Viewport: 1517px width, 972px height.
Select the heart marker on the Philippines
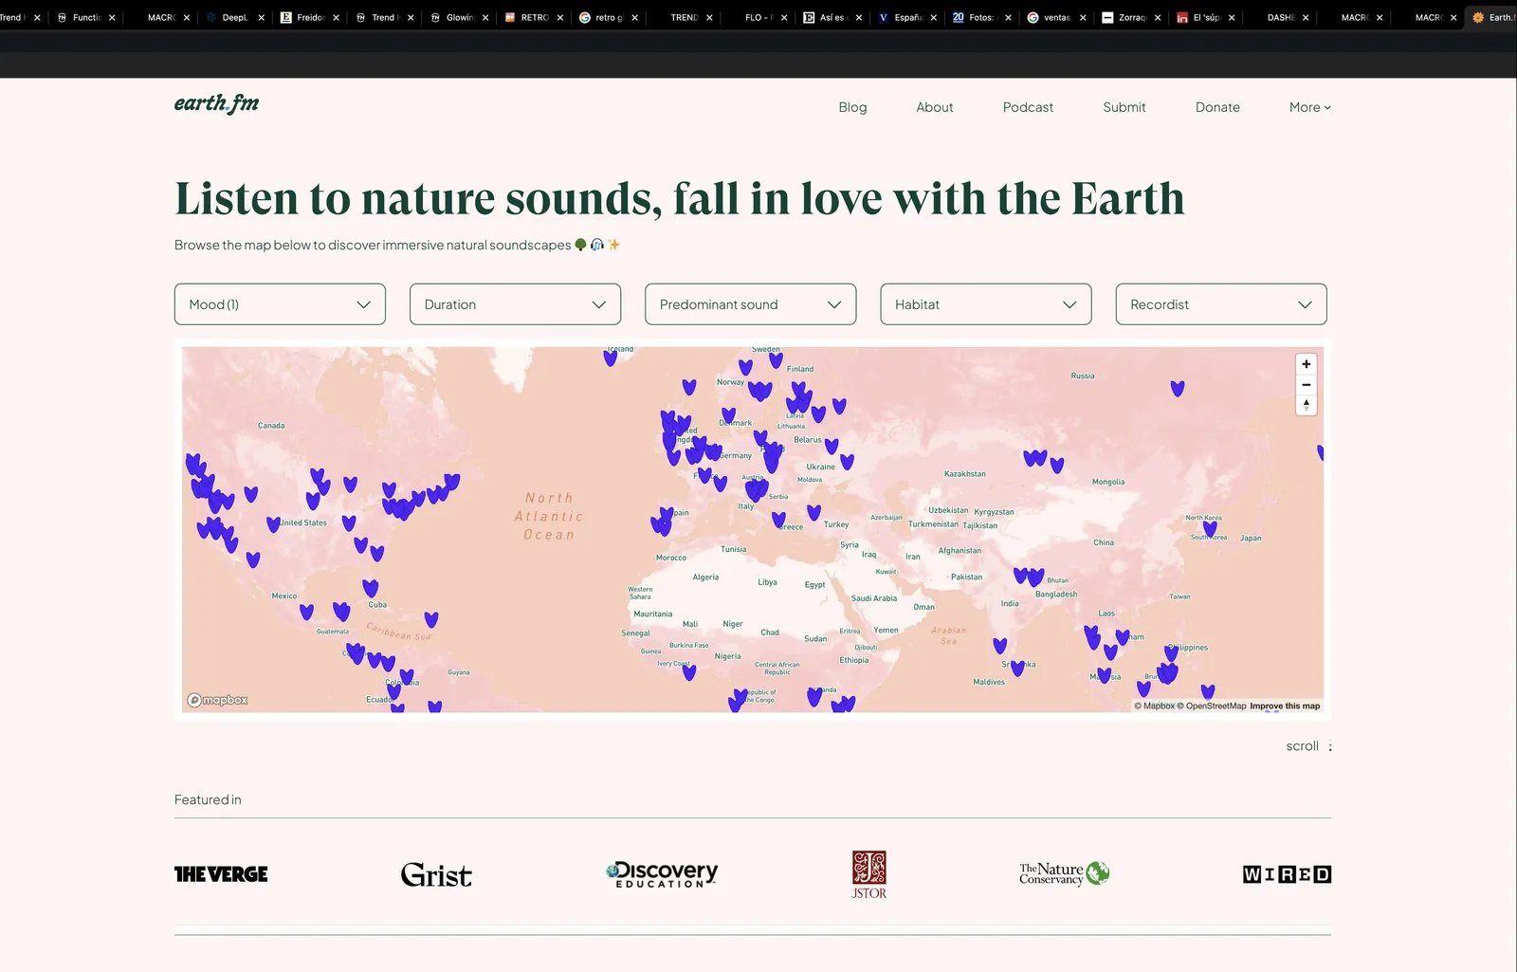pyautogui.click(x=1171, y=653)
